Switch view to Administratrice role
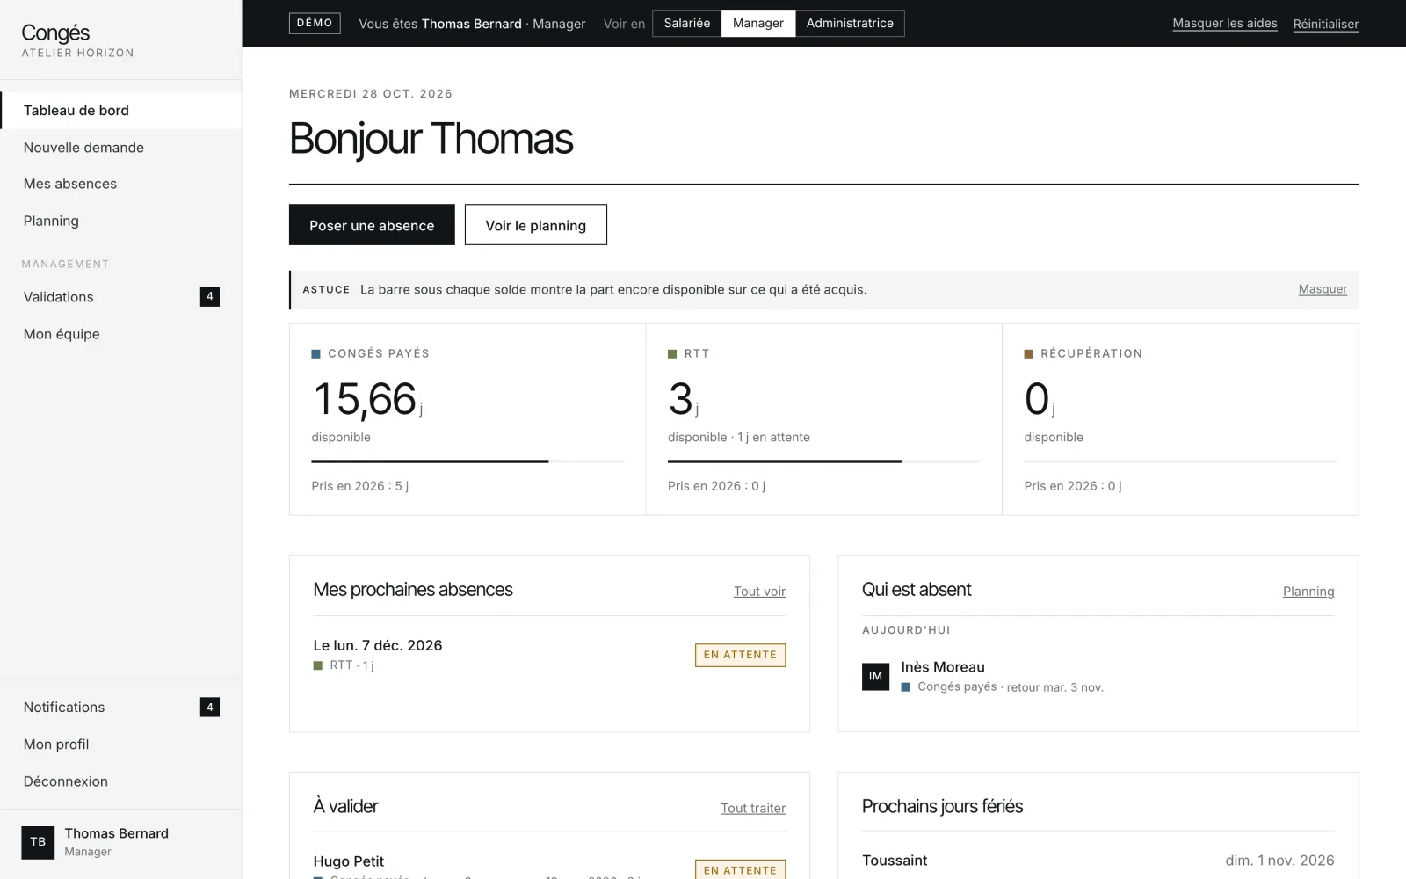 click(x=850, y=23)
